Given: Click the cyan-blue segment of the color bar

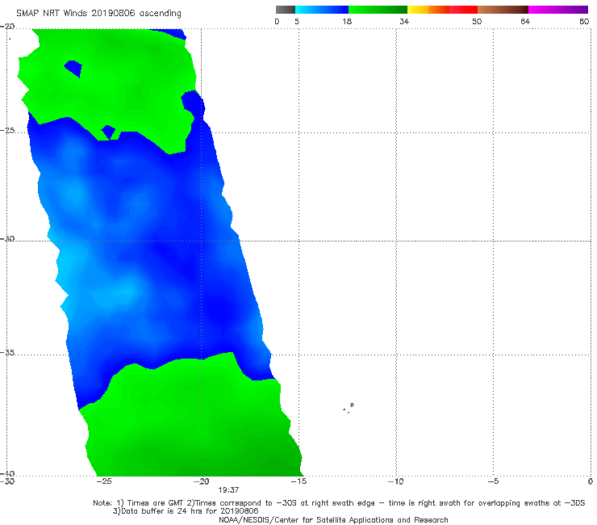Looking at the screenshot, I should (x=322, y=10).
